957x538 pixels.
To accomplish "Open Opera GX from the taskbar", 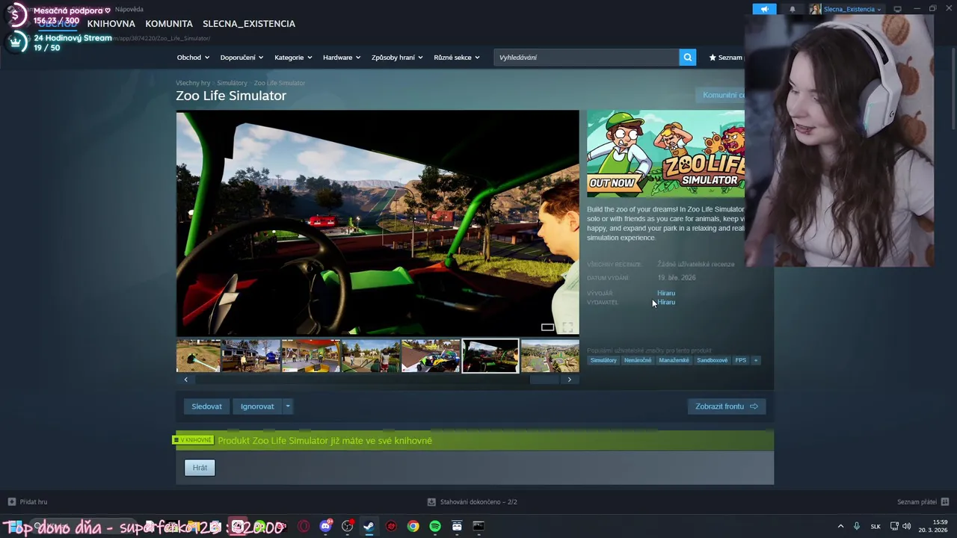I will click(304, 526).
